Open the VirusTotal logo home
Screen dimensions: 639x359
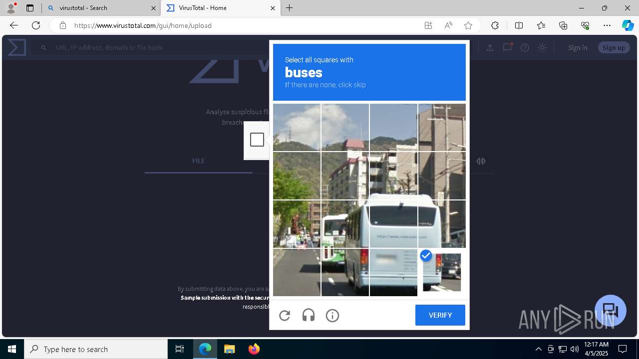[x=16, y=47]
